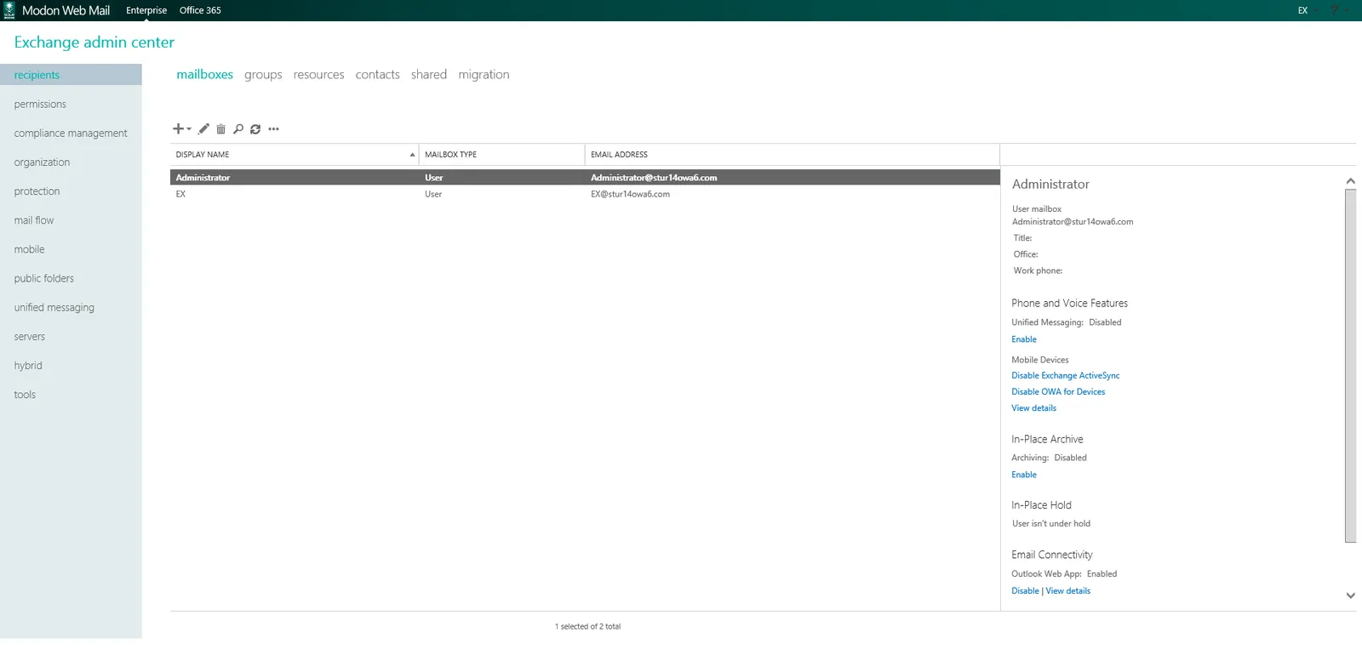Open the contacts tab
Screen dimensions: 1362x649
377,75
